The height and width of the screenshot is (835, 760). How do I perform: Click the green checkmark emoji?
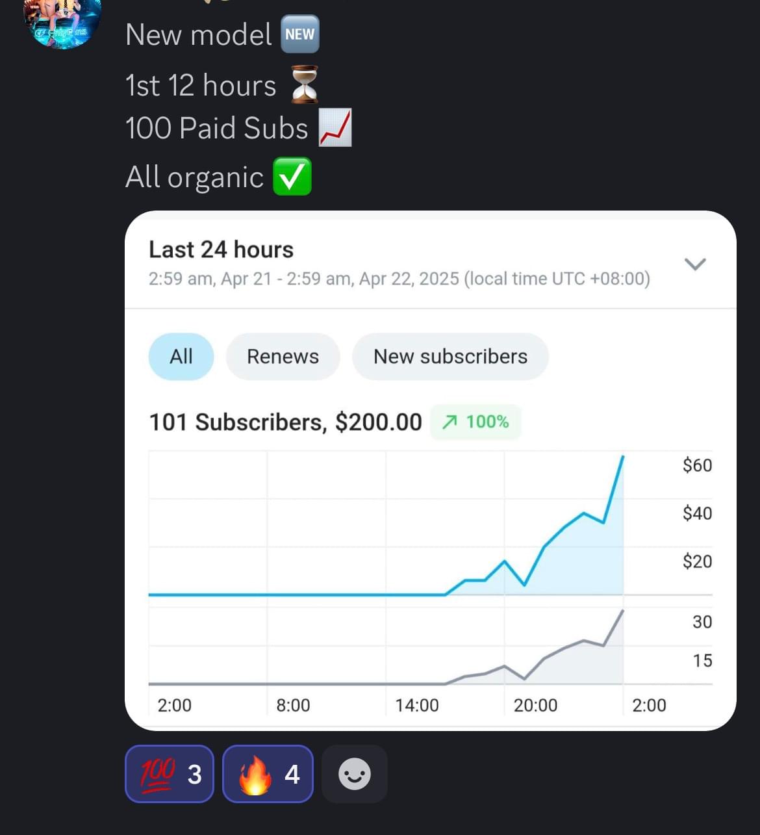coord(292,177)
